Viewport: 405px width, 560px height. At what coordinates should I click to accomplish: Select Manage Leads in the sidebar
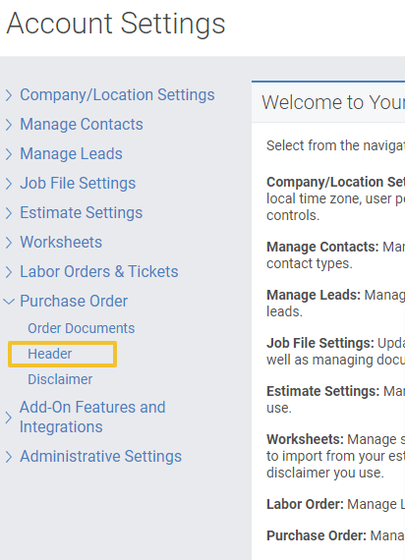pyautogui.click(x=71, y=154)
